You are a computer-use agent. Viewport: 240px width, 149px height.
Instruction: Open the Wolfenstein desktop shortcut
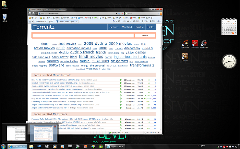pyautogui.click(x=194, y=44)
